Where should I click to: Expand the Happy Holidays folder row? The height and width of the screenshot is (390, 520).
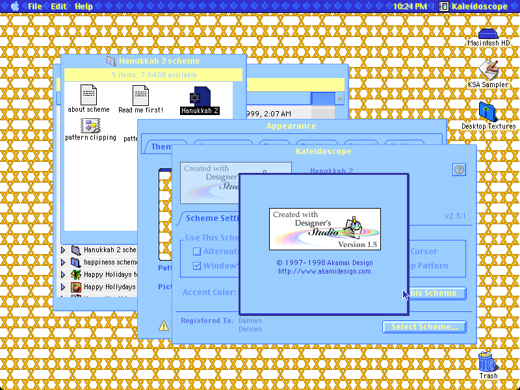(63, 274)
